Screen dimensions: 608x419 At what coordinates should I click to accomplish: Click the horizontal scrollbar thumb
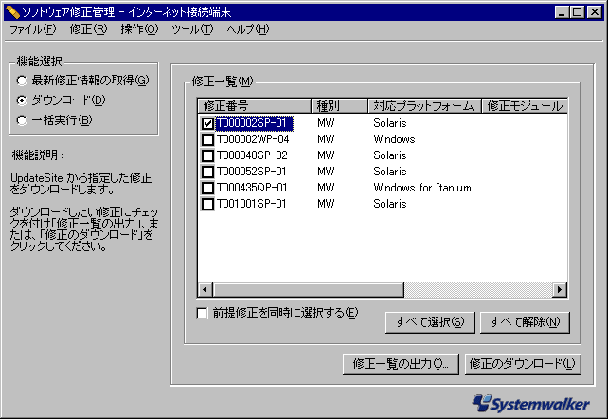pos(308,290)
